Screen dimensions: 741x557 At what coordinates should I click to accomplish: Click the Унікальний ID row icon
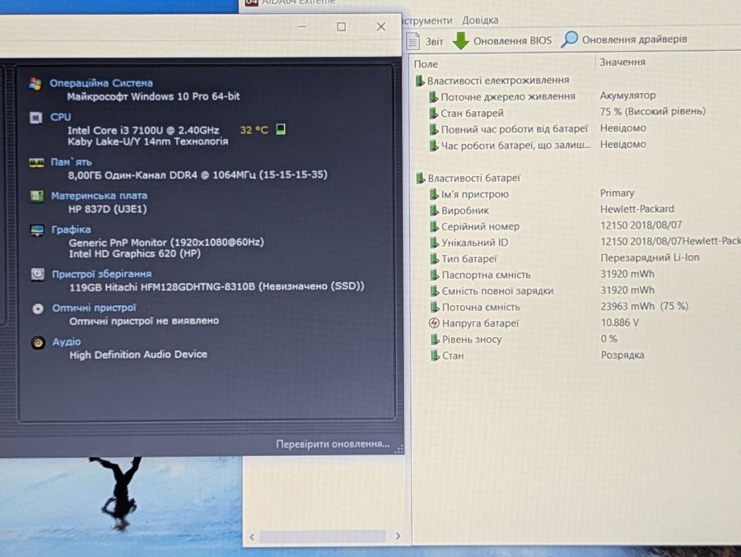tap(434, 243)
